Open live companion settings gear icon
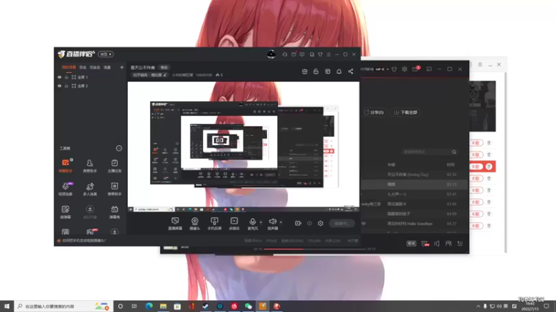The height and width of the screenshot is (312, 556). 320,223
